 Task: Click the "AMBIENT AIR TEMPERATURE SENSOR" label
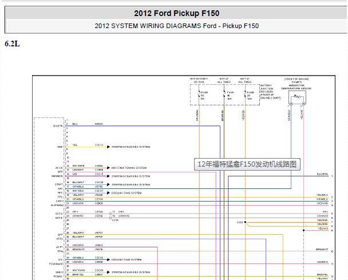(296, 87)
